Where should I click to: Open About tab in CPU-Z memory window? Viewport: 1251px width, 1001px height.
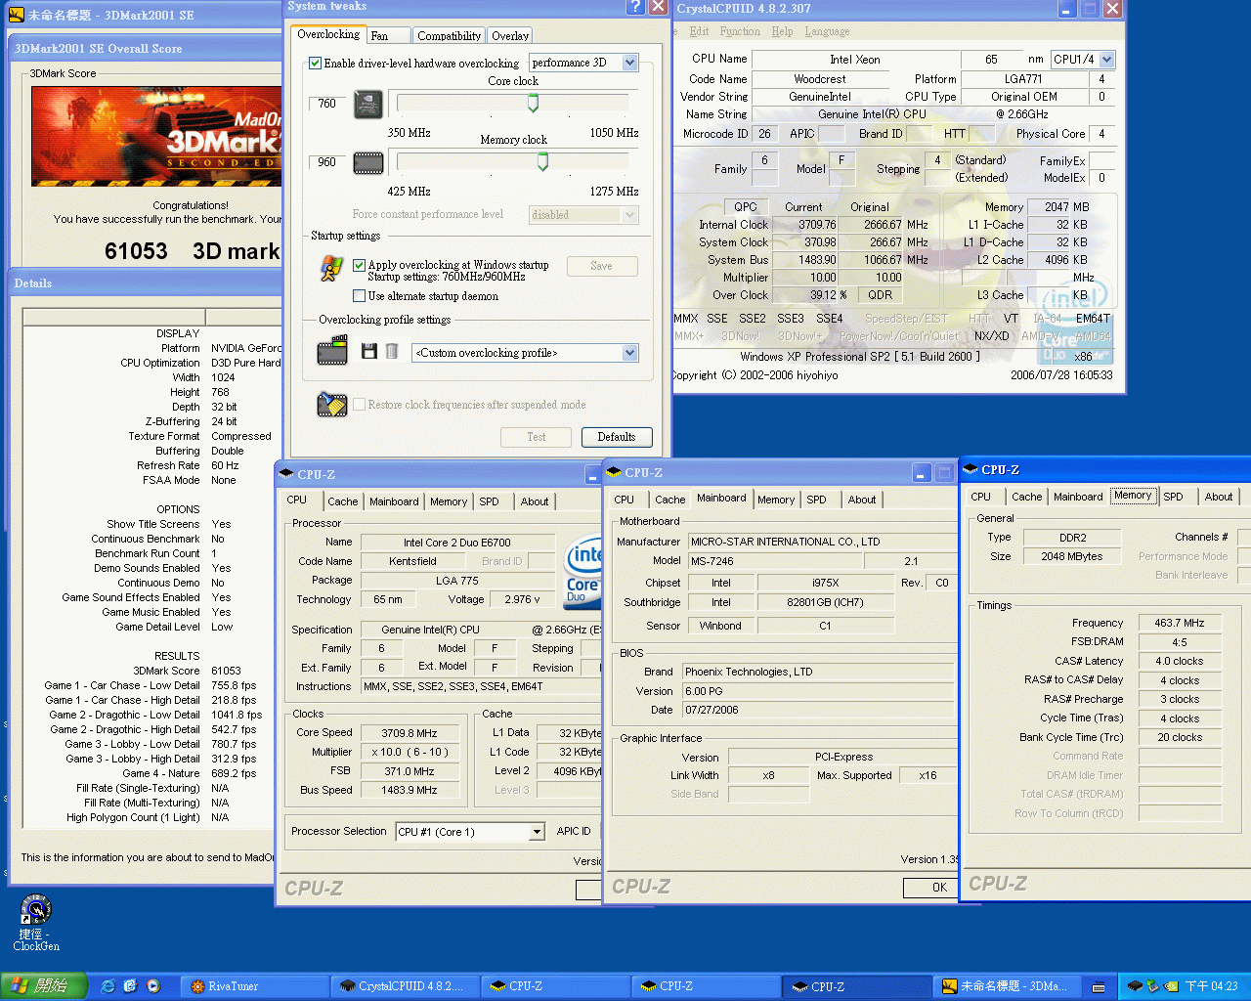tap(1218, 497)
